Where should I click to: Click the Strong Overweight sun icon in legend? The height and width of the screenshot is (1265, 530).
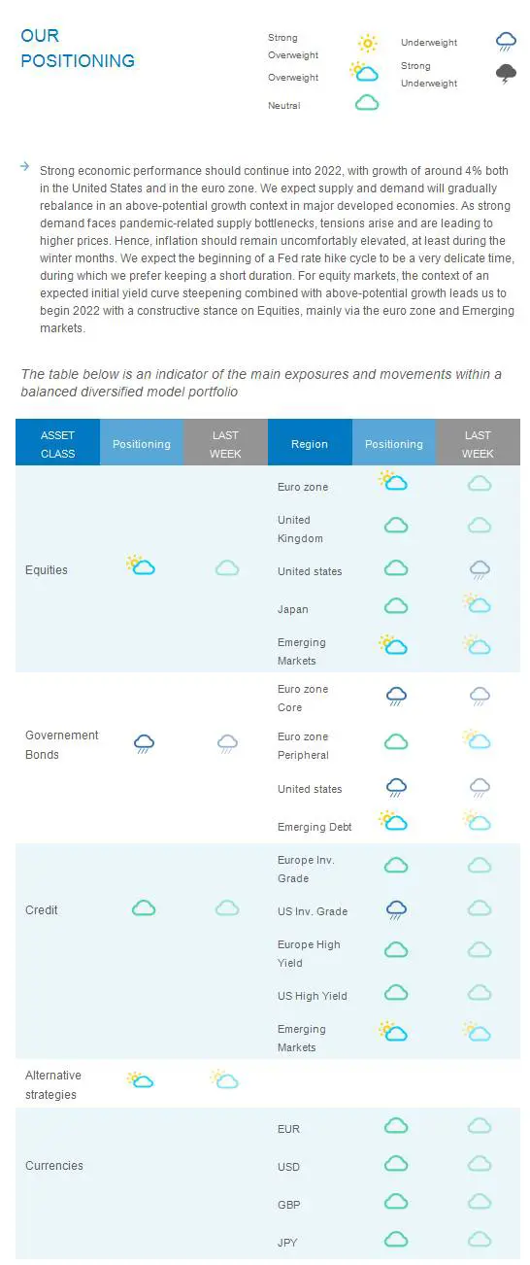(x=367, y=43)
